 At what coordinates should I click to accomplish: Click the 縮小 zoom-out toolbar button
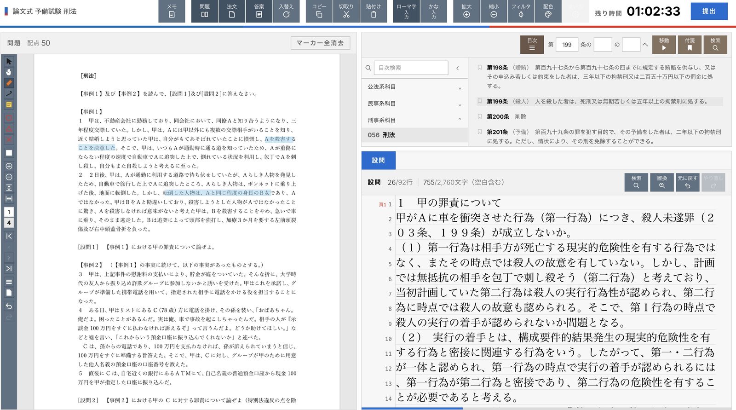point(494,11)
